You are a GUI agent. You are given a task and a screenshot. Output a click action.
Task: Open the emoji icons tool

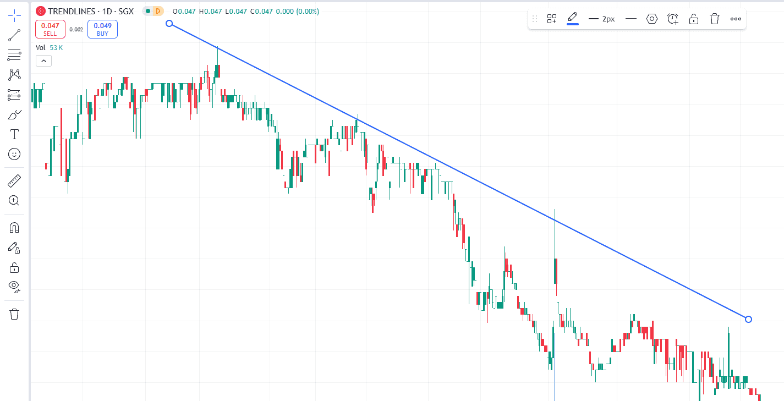pyautogui.click(x=14, y=154)
